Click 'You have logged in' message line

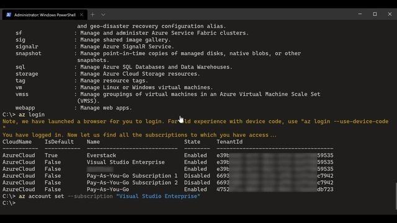(x=140, y=135)
